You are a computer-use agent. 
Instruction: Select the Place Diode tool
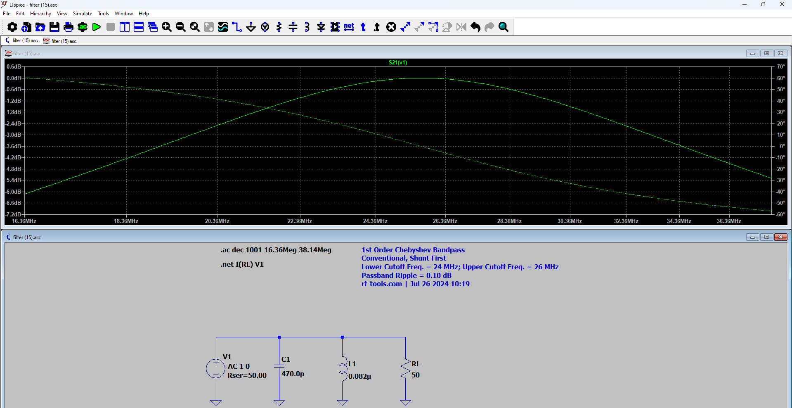click(321, 27)
